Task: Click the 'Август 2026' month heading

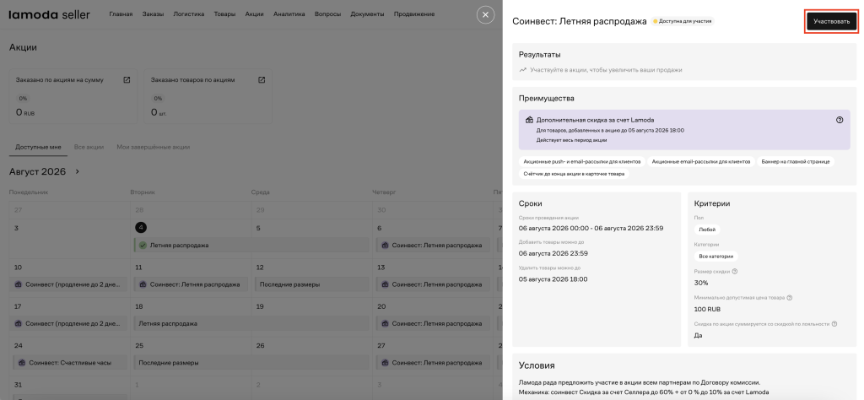Action: point(37,172)
